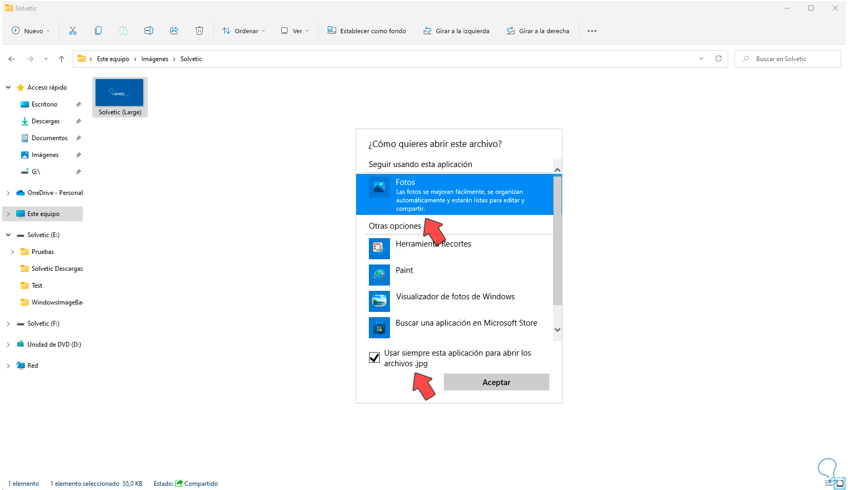This screenshot has height=490, width=848.
Task: Expand OneDrive - Personal tree node
Action: point(8,193)
